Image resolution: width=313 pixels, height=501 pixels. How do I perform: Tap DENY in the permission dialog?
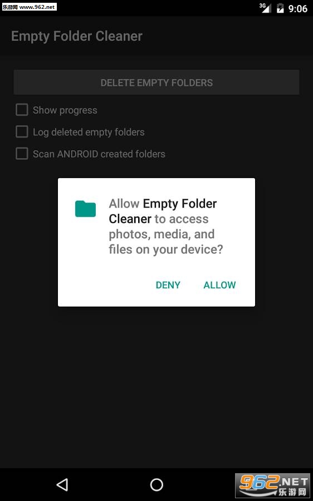click(168, 284)
